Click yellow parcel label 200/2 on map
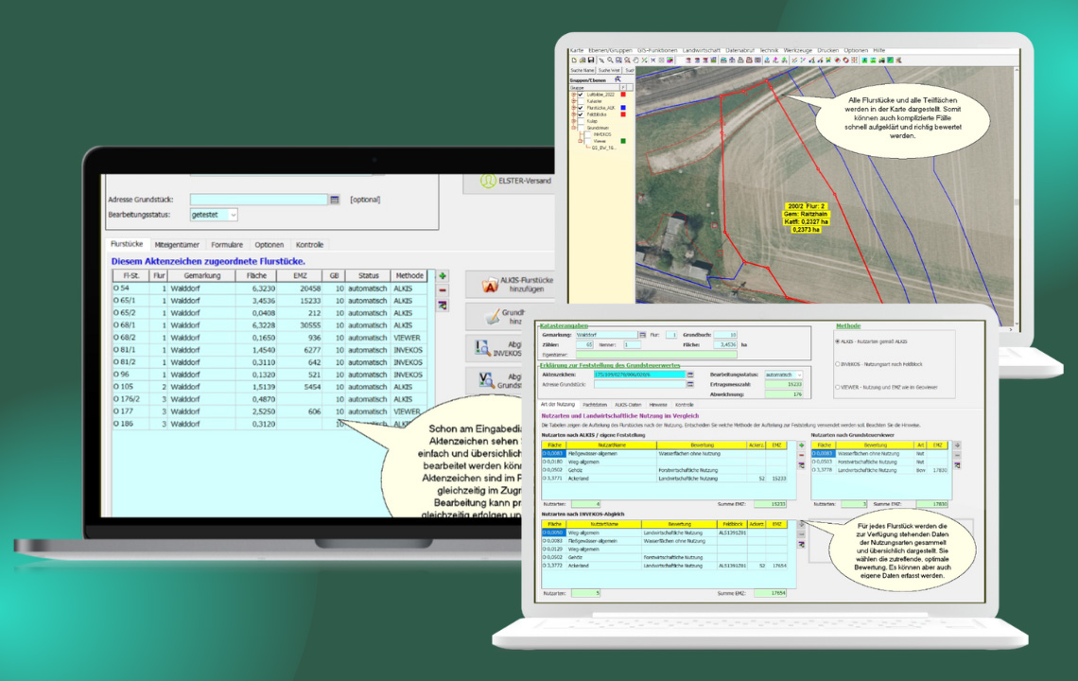The image size is (1078, 681). (x=805, y=218)
